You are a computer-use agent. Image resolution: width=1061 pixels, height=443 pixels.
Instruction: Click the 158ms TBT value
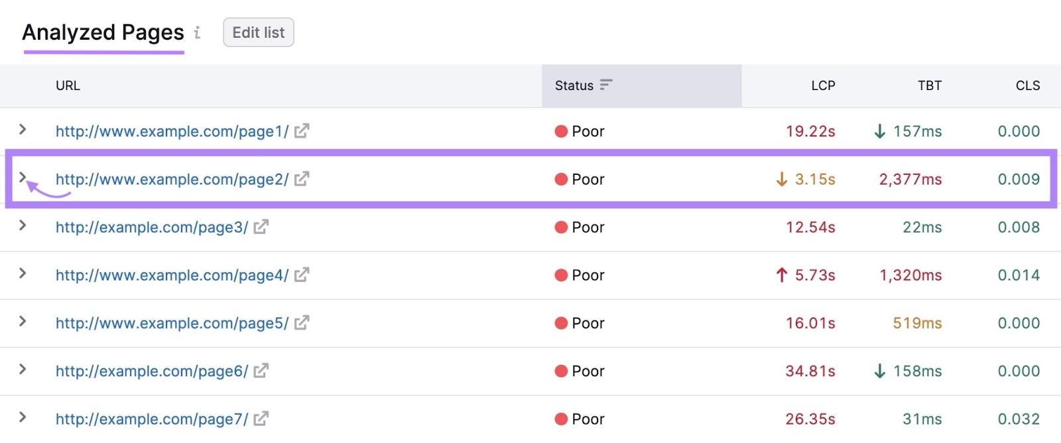(x=918, y=371)
